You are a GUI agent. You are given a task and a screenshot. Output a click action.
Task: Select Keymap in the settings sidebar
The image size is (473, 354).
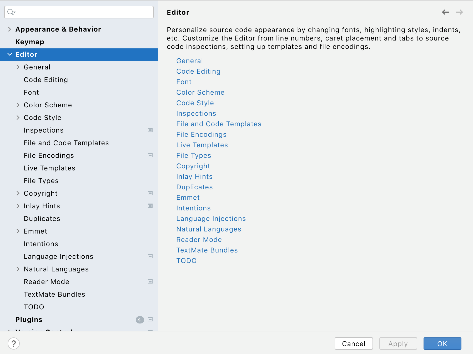point(30,42)
